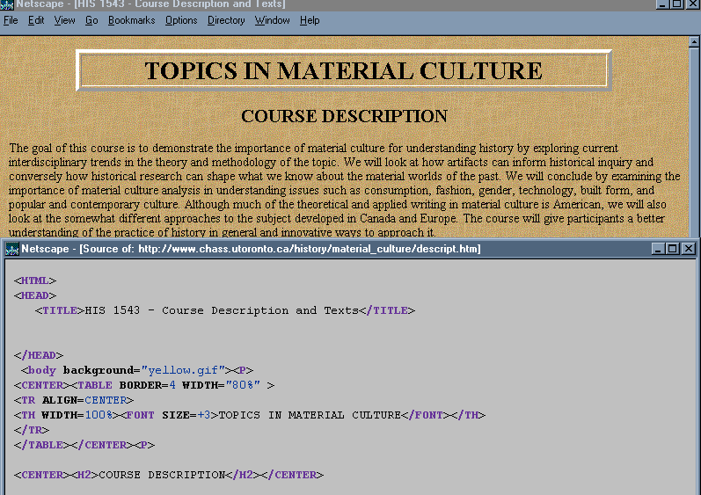Viewport: 701px width, 495px height.
Task: Minimize the Source window
Action: [659, 249]
